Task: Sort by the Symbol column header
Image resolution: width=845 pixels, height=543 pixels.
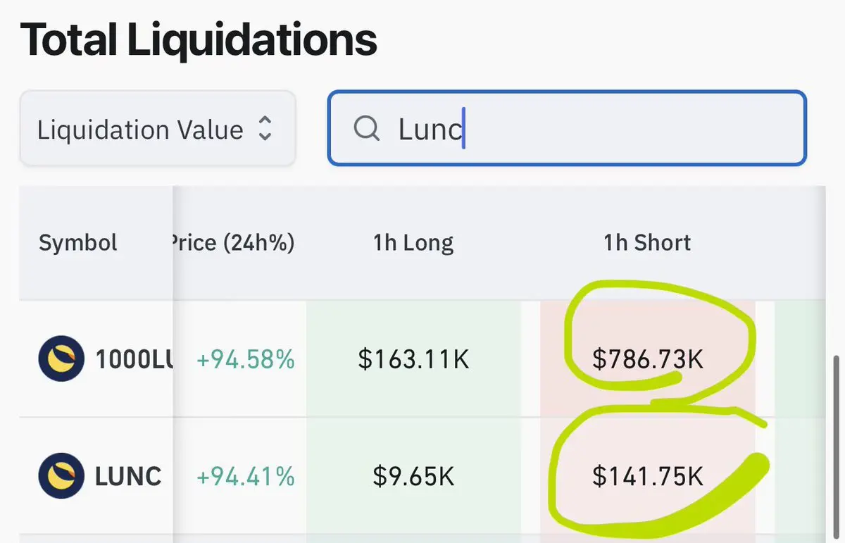Action: tap(78, 243)
